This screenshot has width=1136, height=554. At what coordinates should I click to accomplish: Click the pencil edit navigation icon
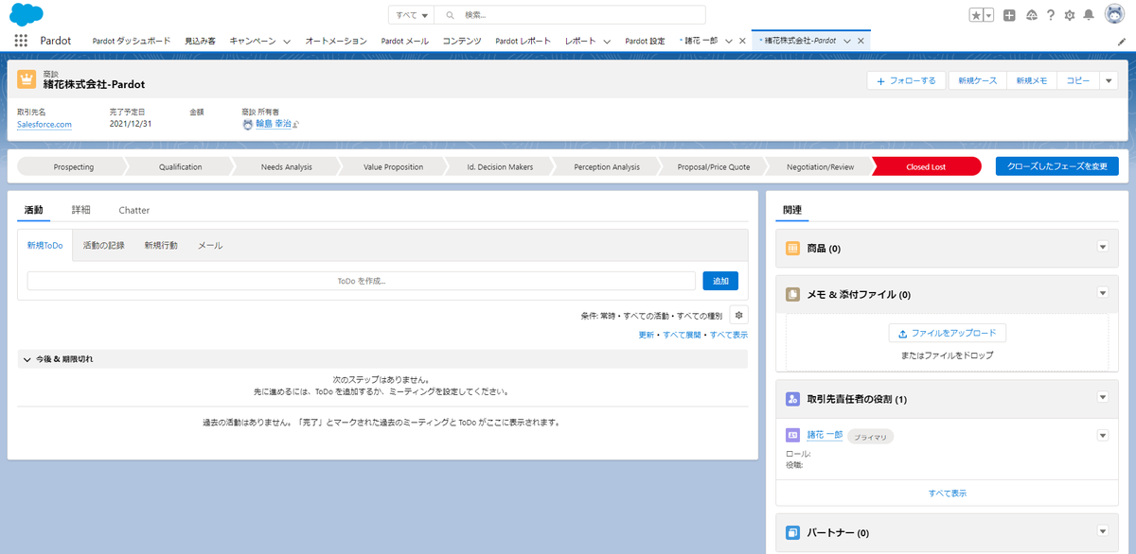tap(1122, 42)
